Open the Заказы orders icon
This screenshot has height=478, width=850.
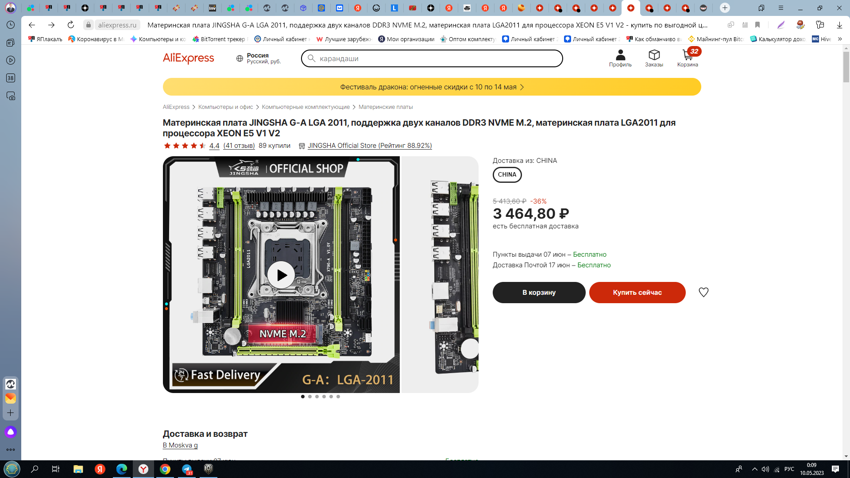pyautogui.click(x=654, y=58)
